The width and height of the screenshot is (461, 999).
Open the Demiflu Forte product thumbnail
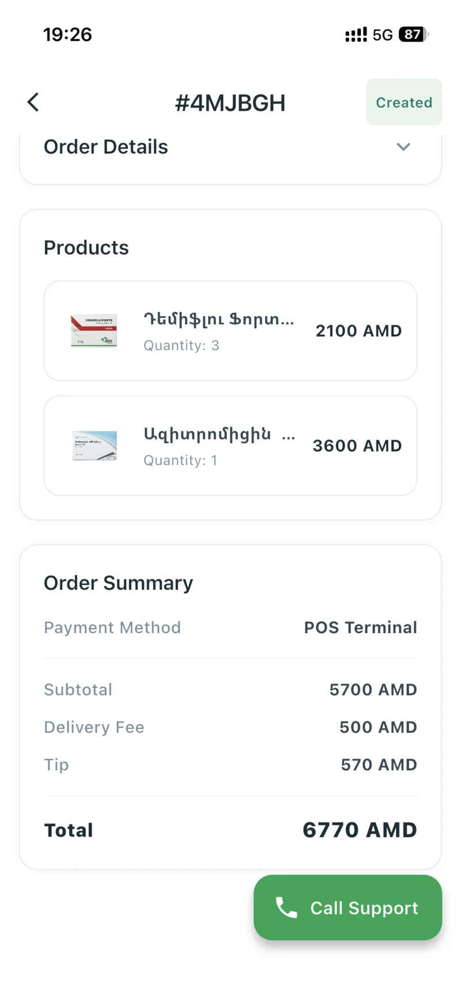click(x=94, y=331)
